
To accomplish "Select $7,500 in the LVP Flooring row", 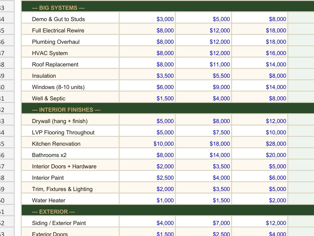I will (x=204, y=131).
